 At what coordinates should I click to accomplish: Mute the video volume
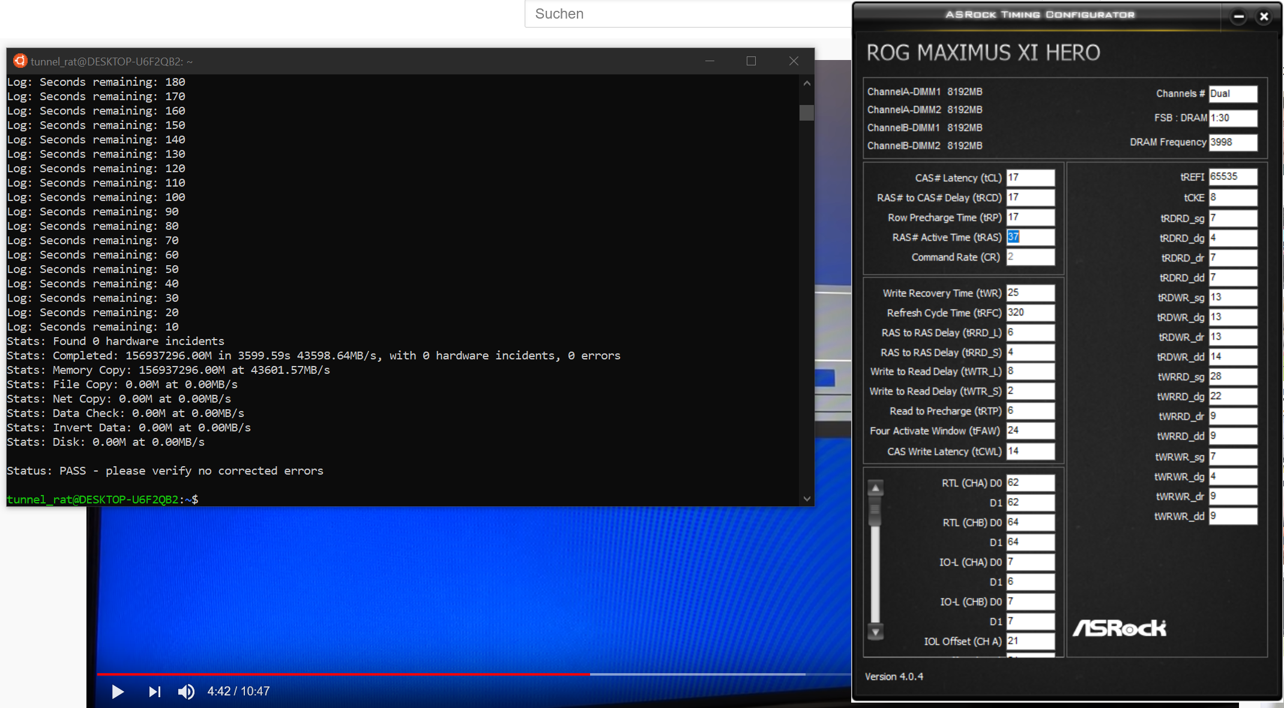186,692
